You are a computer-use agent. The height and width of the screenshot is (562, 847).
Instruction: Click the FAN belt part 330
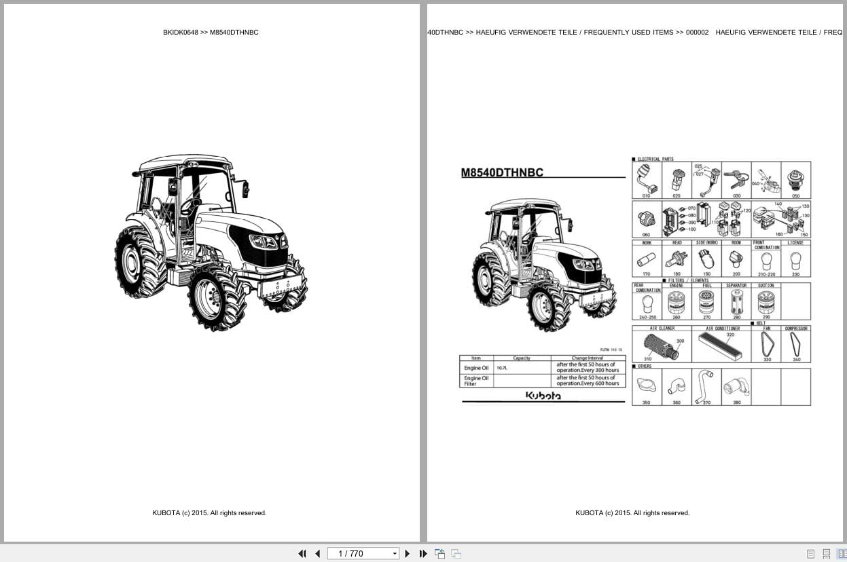766,345
